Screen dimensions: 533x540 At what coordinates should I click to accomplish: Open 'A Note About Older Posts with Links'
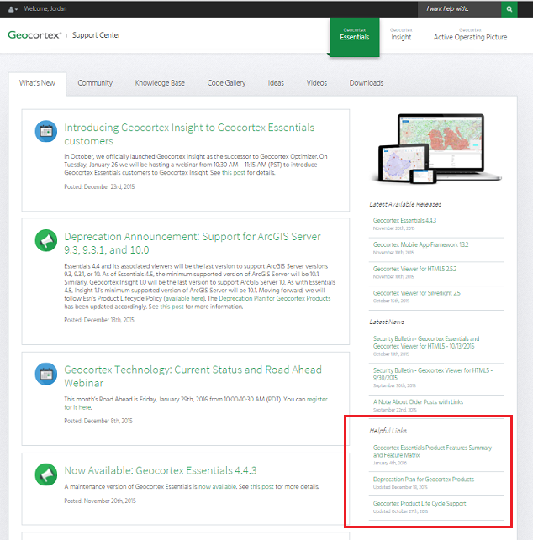pyautogui.click(x=418, y=402)
